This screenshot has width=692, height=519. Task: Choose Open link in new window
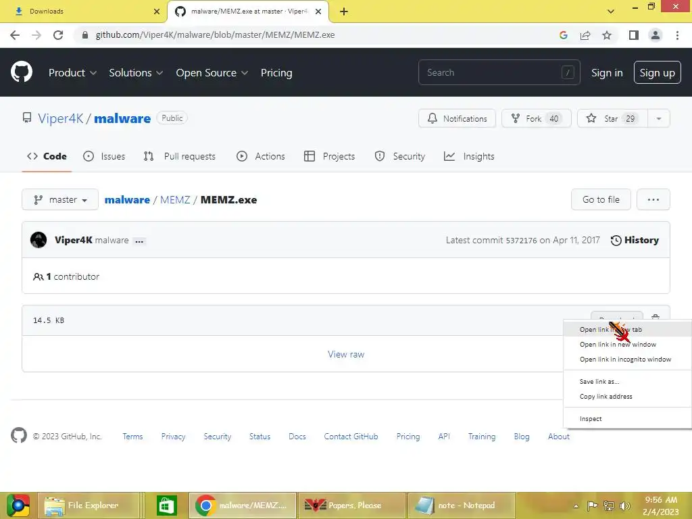pos(627,344)
